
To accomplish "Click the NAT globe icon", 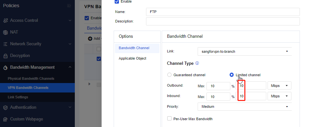I will (6, 32).
